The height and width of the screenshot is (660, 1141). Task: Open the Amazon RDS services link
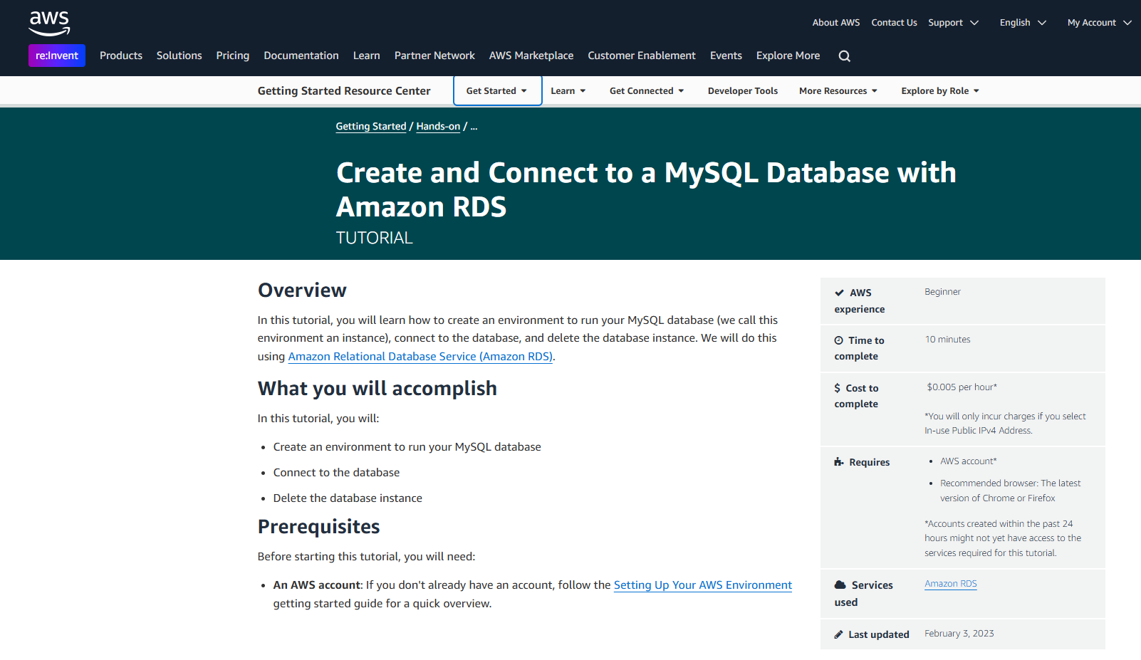pos(951,584)
